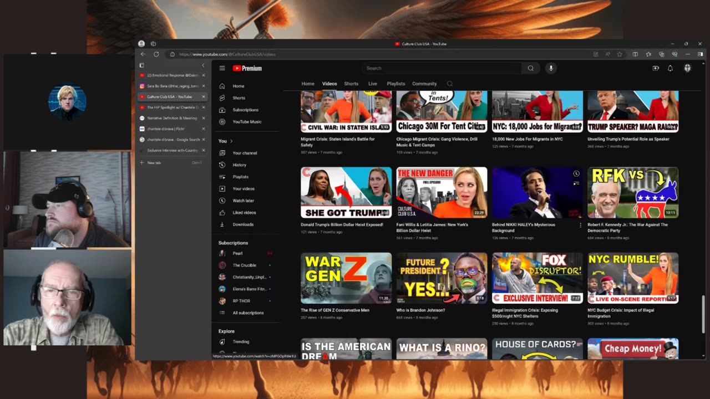This screenshot has width=710, height=399.
Task: Search within channel using magnifier icon
Action: click(x=450, y=84)
